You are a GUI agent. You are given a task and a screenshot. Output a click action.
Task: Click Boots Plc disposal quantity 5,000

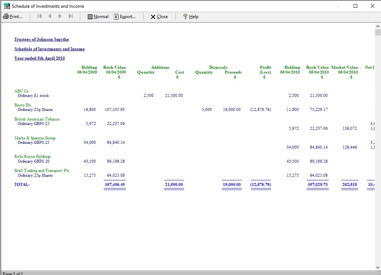207,110
